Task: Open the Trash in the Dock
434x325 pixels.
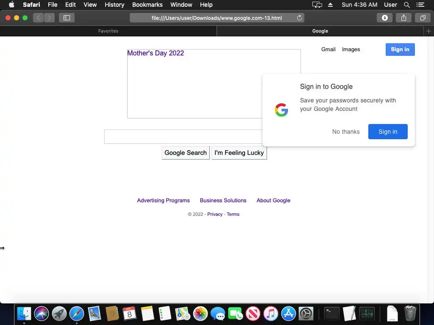Action: [410, 314]
